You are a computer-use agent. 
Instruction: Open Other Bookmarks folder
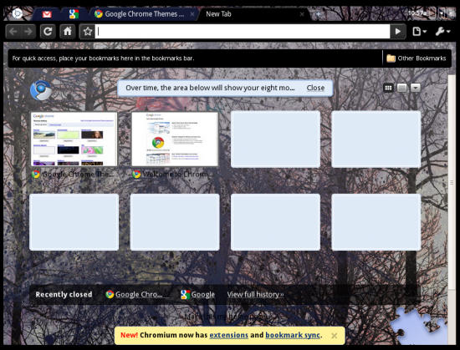pyautogui.click(x=416, y=58)
